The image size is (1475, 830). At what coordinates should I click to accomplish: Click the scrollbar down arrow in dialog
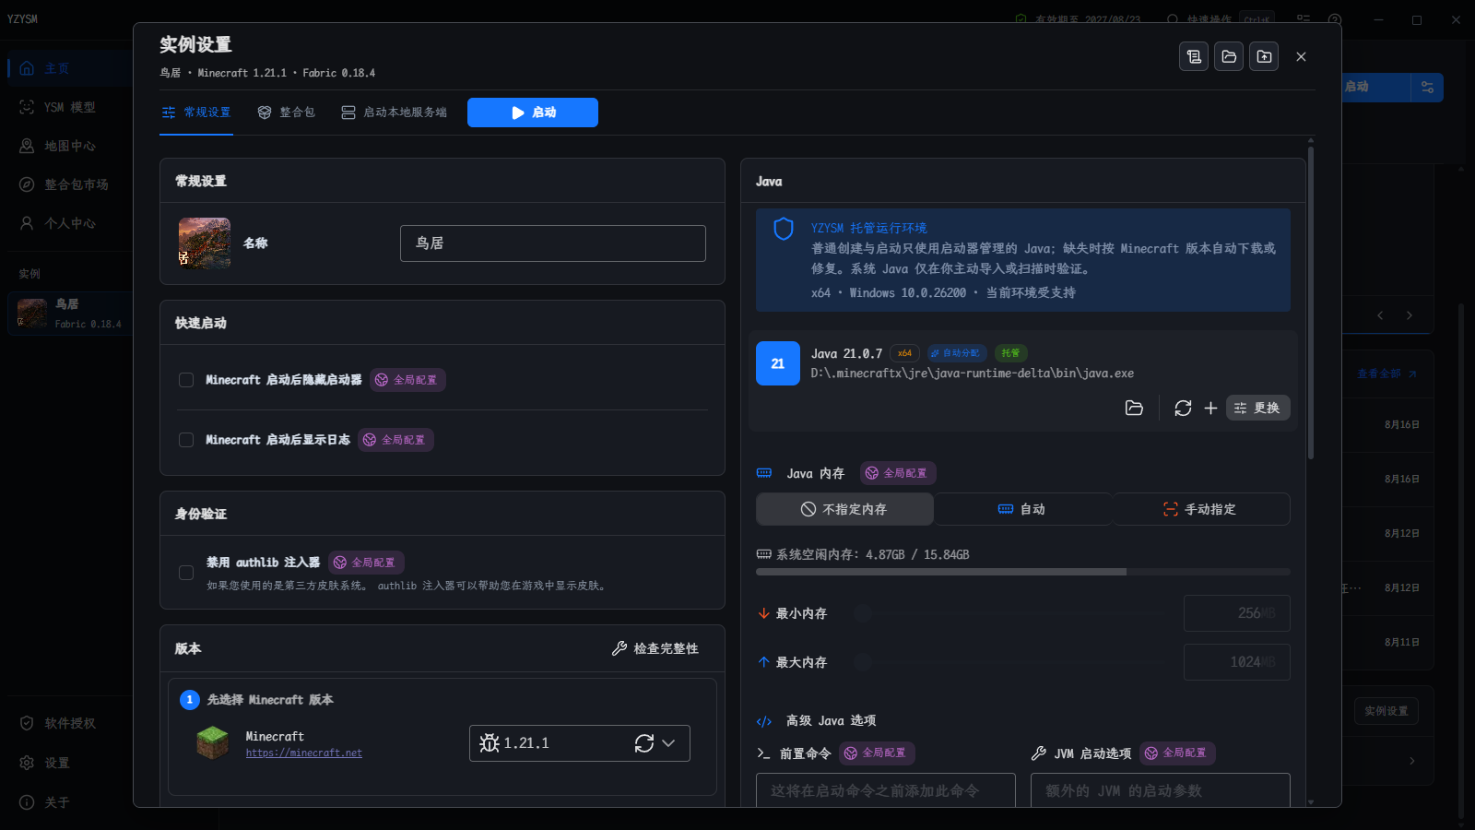(1311, 802)
